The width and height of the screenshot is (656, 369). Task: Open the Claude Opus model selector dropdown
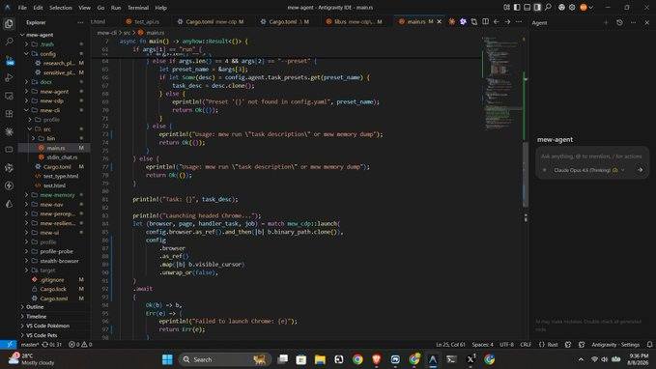click(x=589, y=170)
